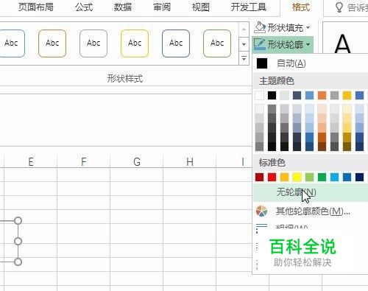Pick dark red standard color
The width and height of the screenshot is (368, 291).
click(x=260, y=177)
